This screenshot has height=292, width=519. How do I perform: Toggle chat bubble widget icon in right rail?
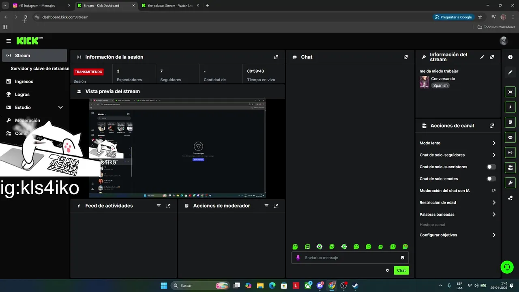pyautogui.click(x=510, y=137)
